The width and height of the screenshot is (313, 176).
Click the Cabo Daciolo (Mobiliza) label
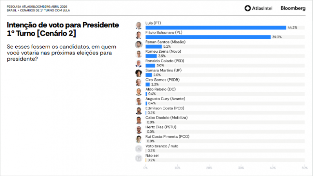(166, 117)
